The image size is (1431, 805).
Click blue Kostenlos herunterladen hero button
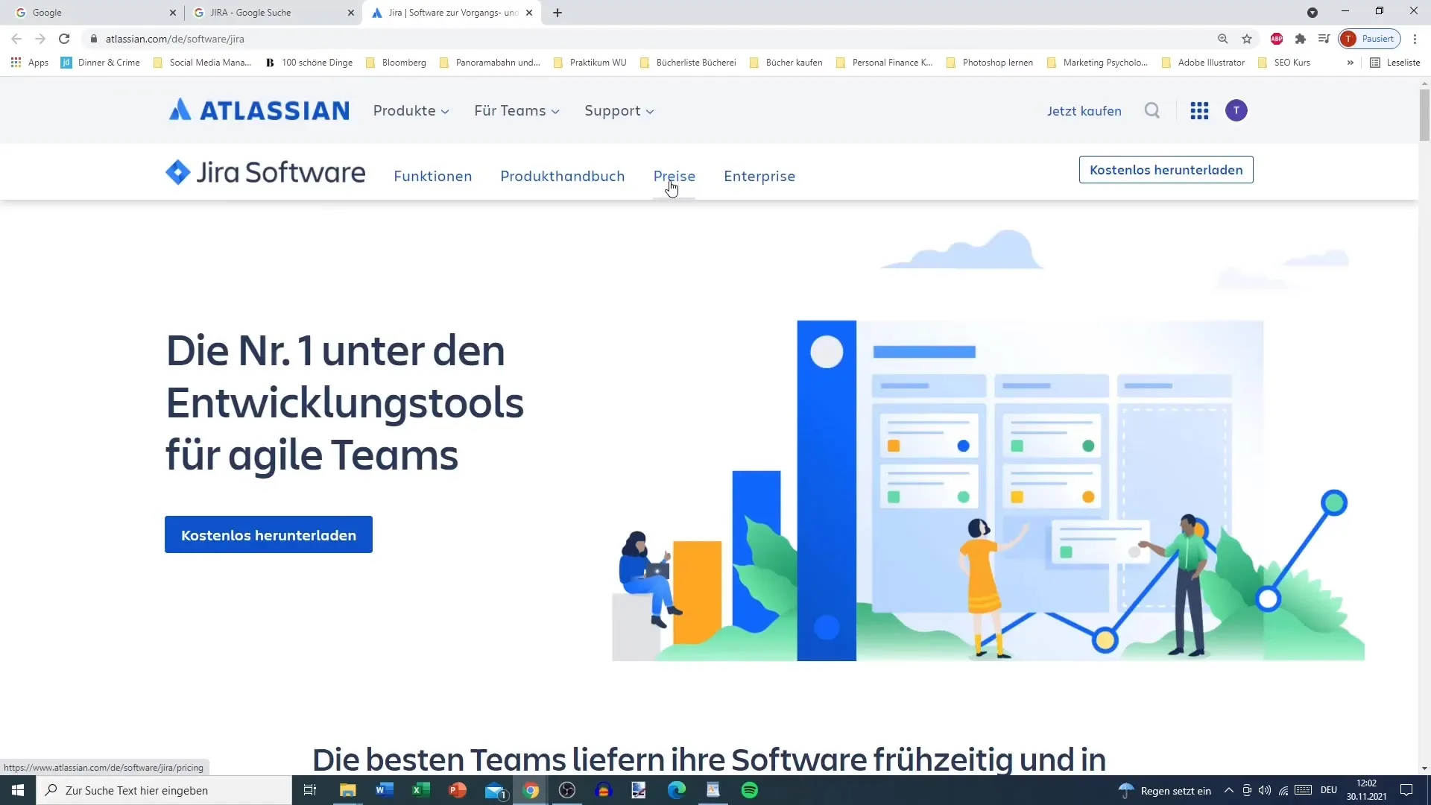[268, 535]
